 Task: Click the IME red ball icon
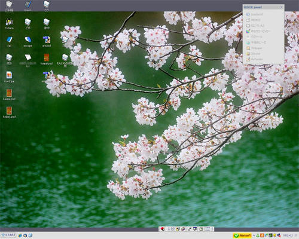[x=163, y=229]
